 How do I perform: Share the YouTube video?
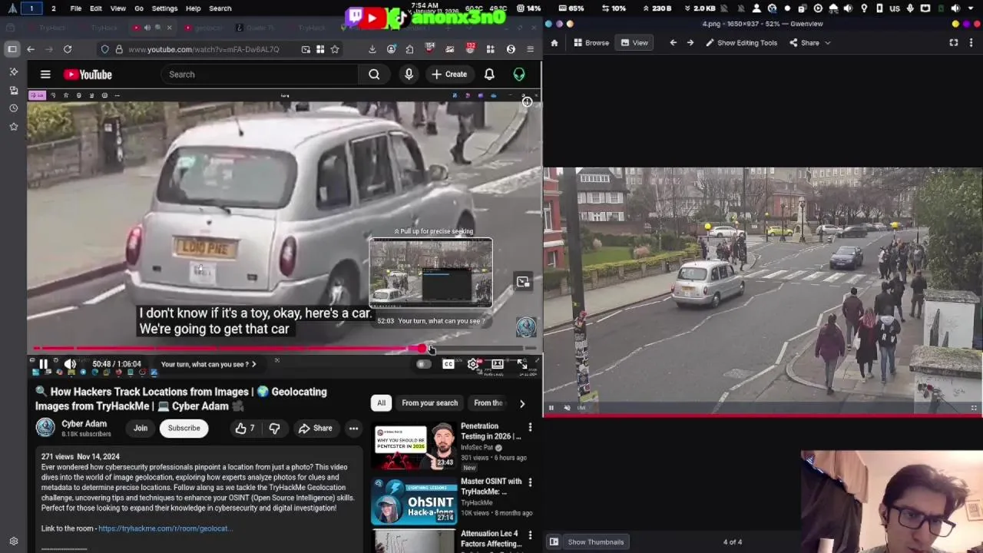[x=315, y=429]
